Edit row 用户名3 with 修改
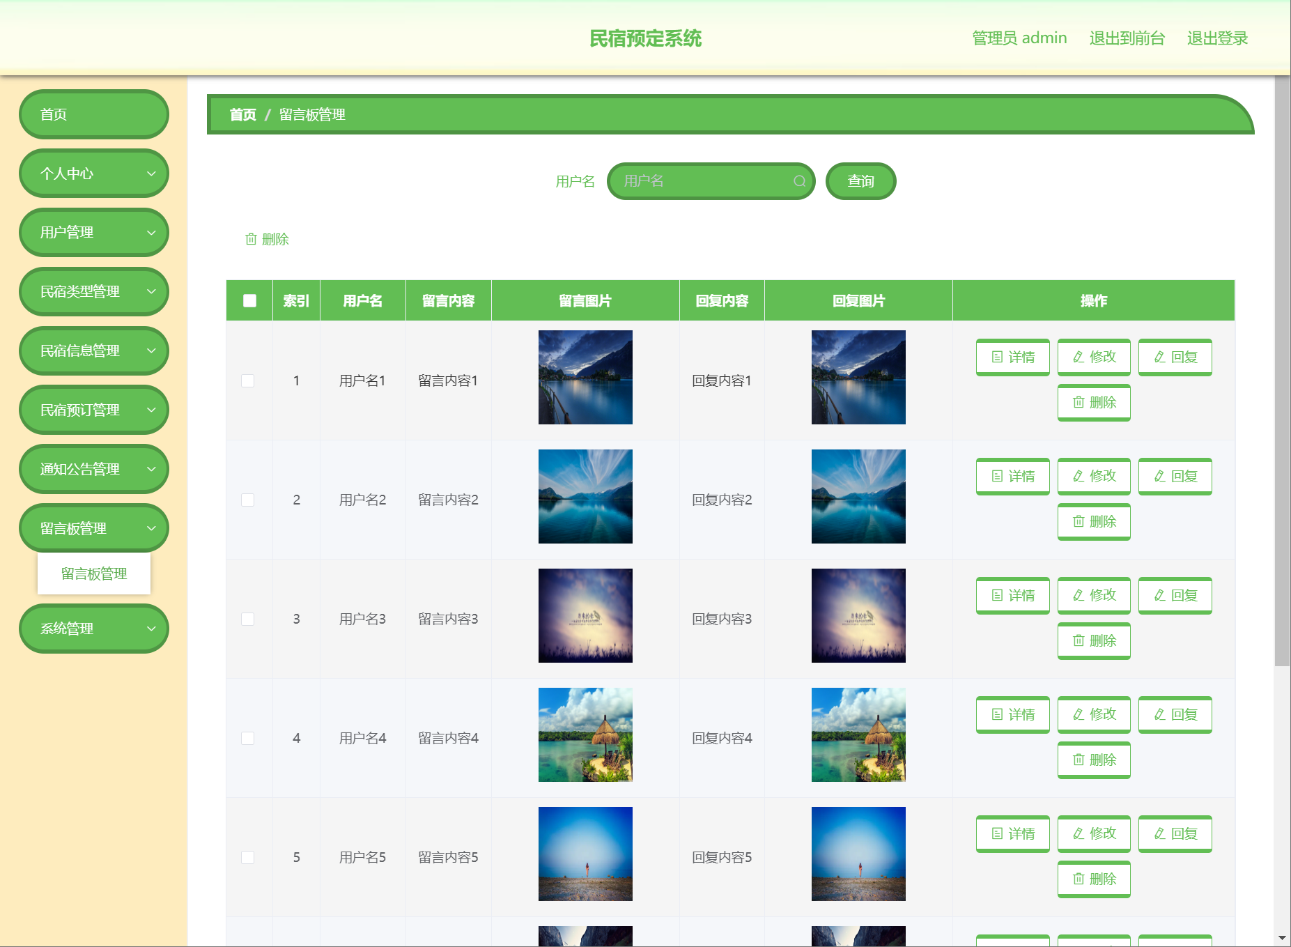1291x947 pixels. click(1094, 595)
